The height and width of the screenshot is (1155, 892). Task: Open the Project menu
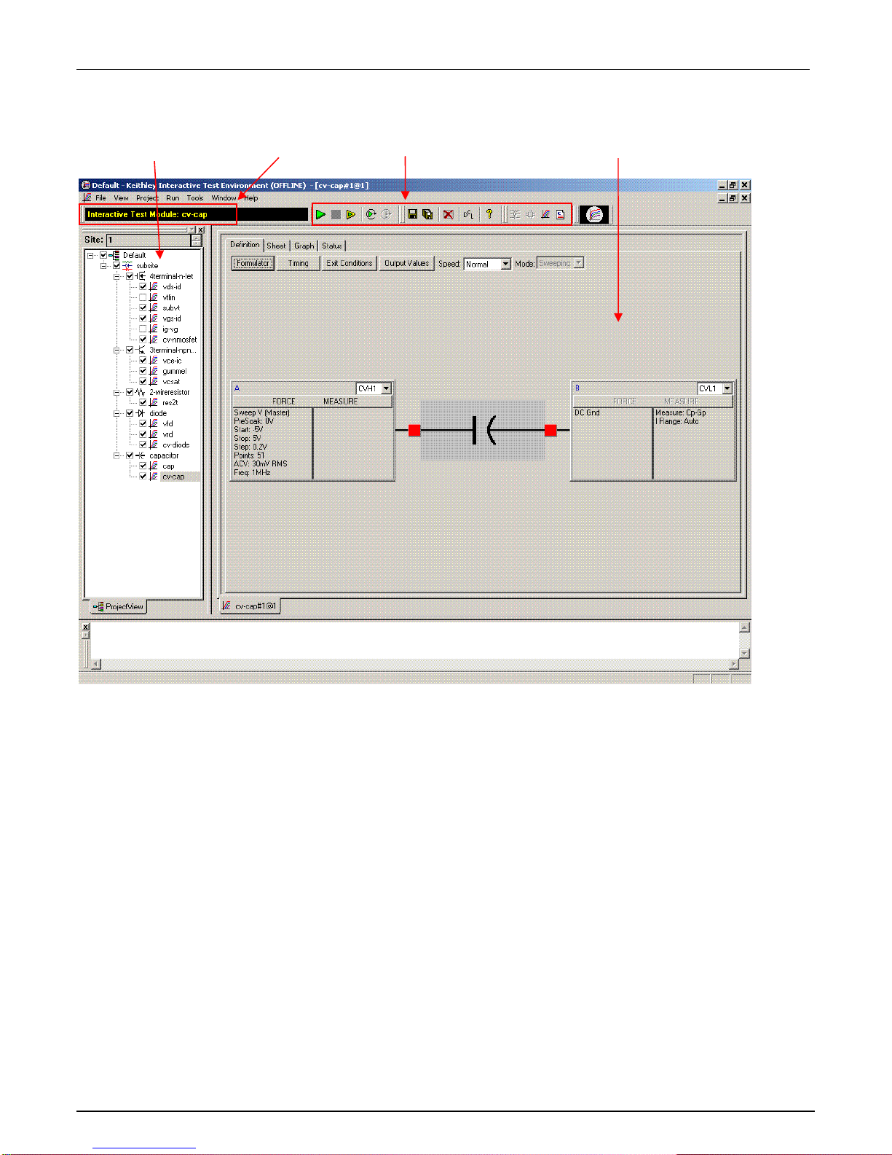pyautogui.click(x=147, y=198)
